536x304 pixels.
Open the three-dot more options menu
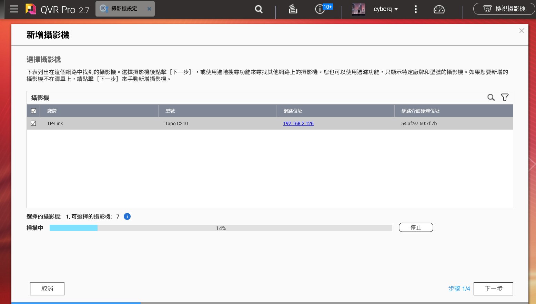tap(415, 9)
